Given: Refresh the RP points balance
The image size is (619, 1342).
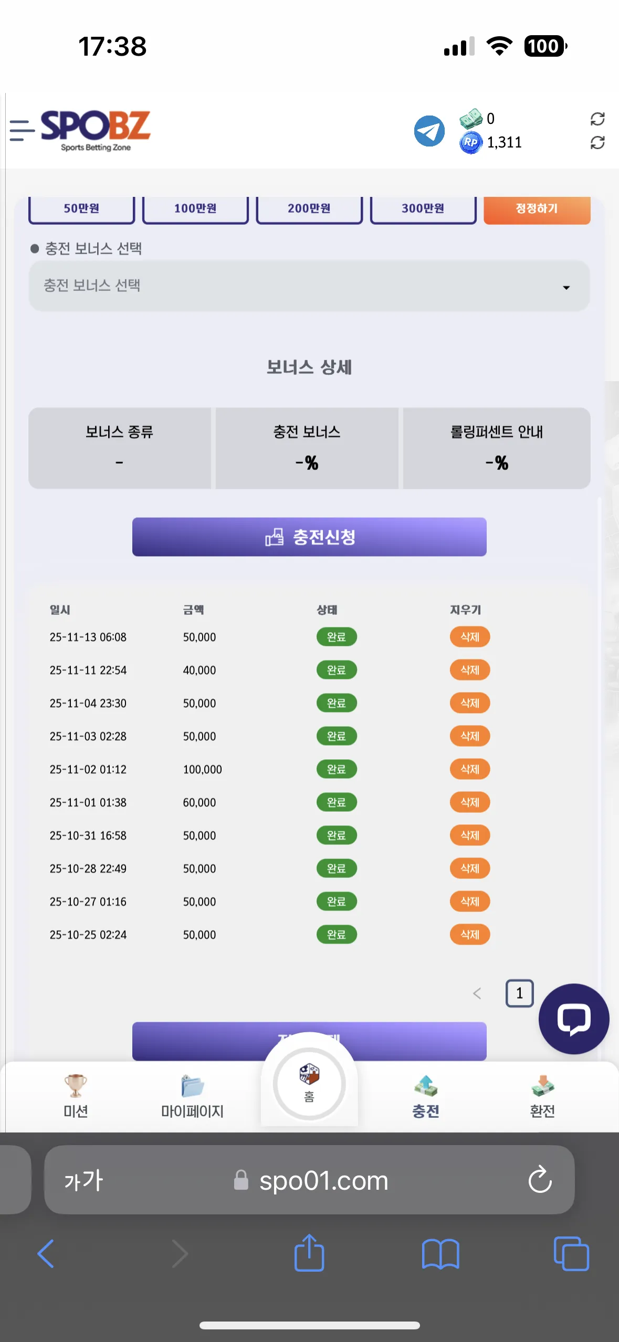Looking at the screenshot, I should [597, 142].
